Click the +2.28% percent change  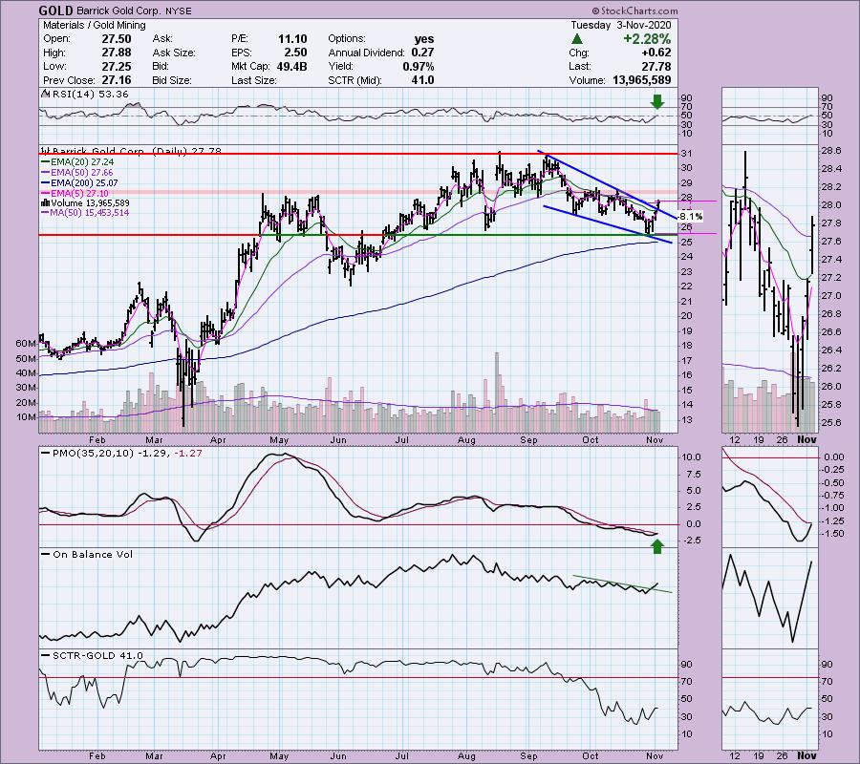tap(647, 39)
